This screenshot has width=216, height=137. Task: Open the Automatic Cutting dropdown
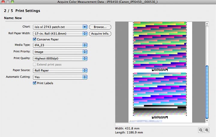60,77
